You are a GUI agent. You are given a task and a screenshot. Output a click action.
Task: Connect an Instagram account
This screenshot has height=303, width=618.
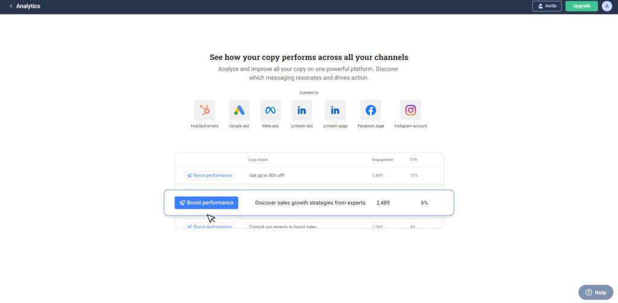point(410,110)
